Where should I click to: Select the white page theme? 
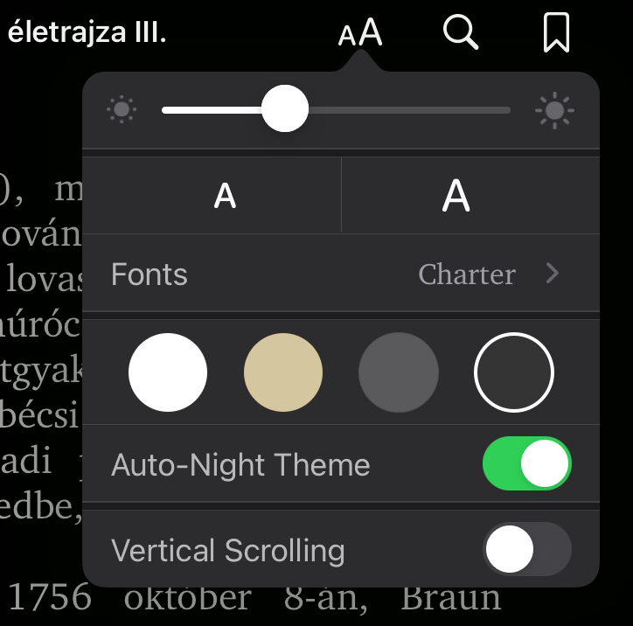[x=168, y=372]
